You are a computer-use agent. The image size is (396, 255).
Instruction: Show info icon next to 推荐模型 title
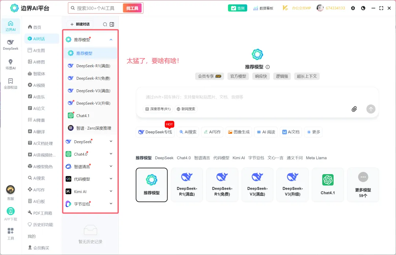[x=268, y=67]
